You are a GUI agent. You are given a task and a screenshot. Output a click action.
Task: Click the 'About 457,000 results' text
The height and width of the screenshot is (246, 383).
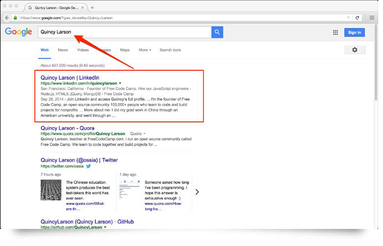[x=74, y=66]
